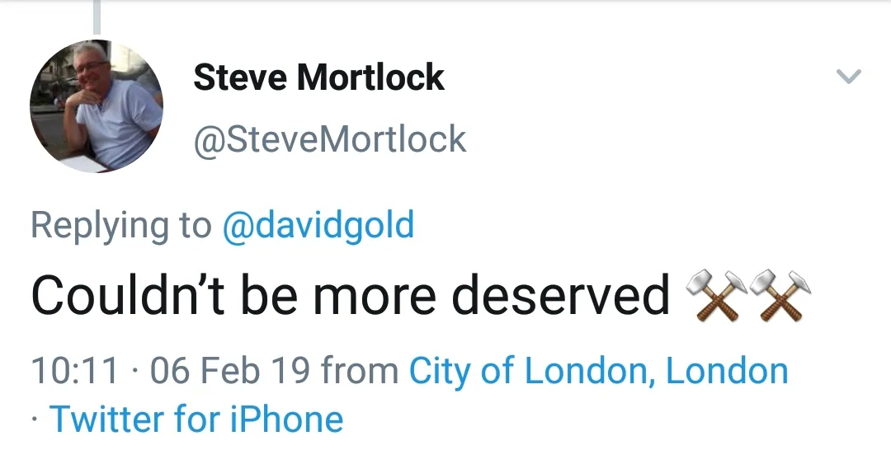Image resolution: width=891 pixels, height=464 pixels.
Task: Click the "Replying to" label
Action: coord(120,225)
